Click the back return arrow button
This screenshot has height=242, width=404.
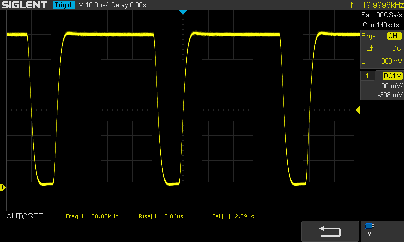coord(330,231)
